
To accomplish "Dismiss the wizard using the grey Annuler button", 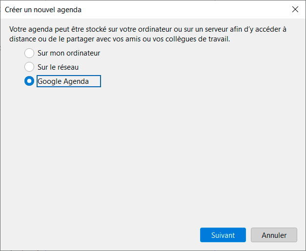I will pyautogui.click(x=274, y=235).
